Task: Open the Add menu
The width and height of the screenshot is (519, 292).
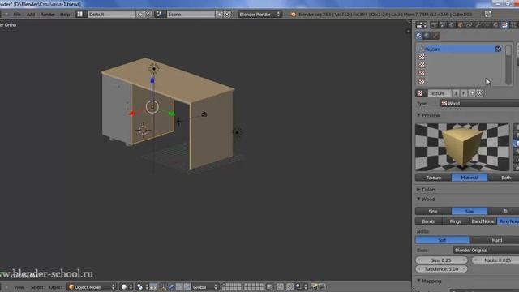Action: [x=31, y=15]
